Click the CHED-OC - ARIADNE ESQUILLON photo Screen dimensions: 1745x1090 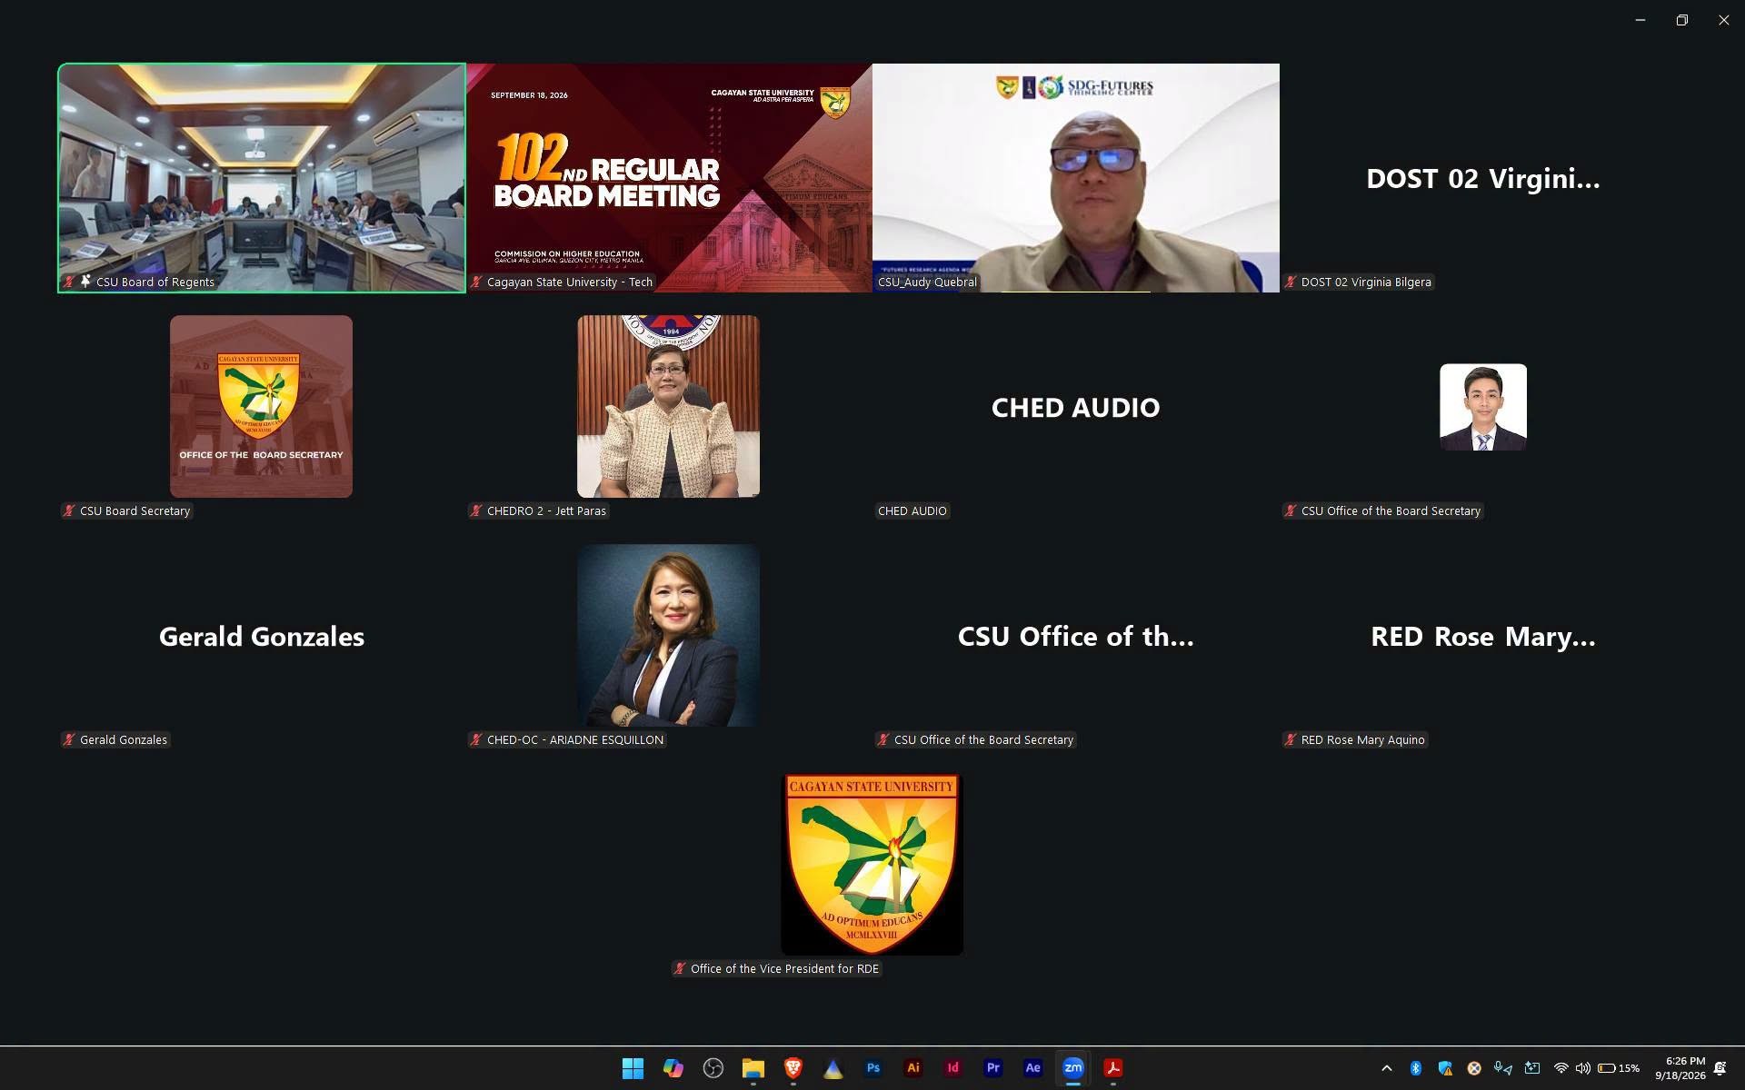coord(668,635)
